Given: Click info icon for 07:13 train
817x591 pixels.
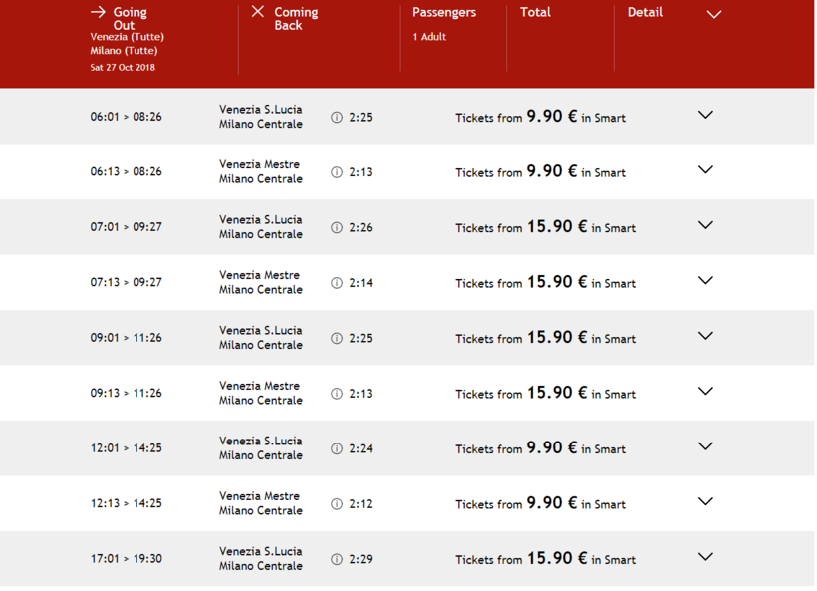Looking at the screenshot, I should click(337, 283).
